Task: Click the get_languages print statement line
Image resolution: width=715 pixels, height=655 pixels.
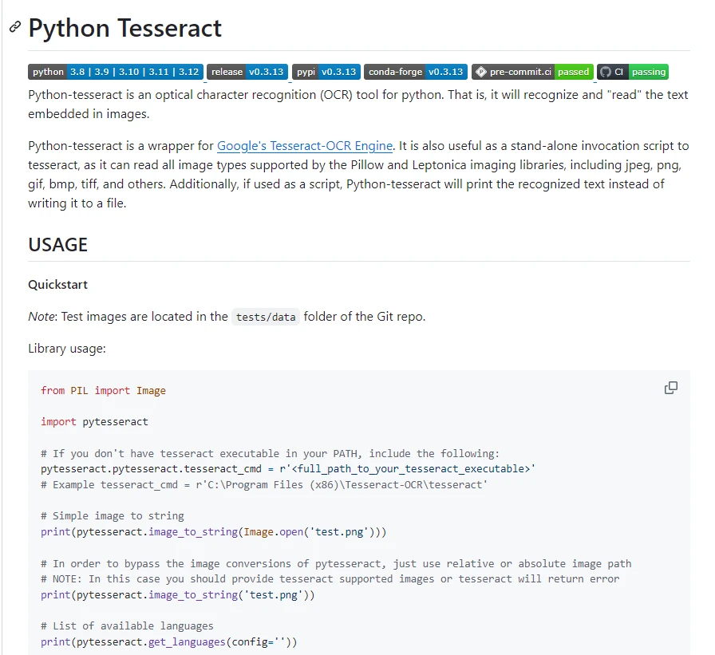Action: tap(168, 641)
